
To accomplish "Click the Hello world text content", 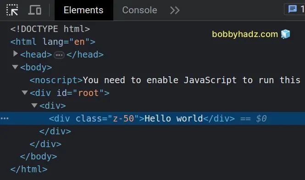I will (x=174, y=118).
